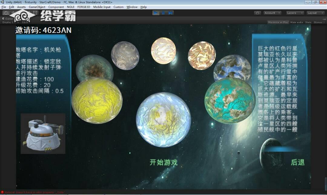Click the red error icon in status bar
327x195 pixels.
coord(2,192)
